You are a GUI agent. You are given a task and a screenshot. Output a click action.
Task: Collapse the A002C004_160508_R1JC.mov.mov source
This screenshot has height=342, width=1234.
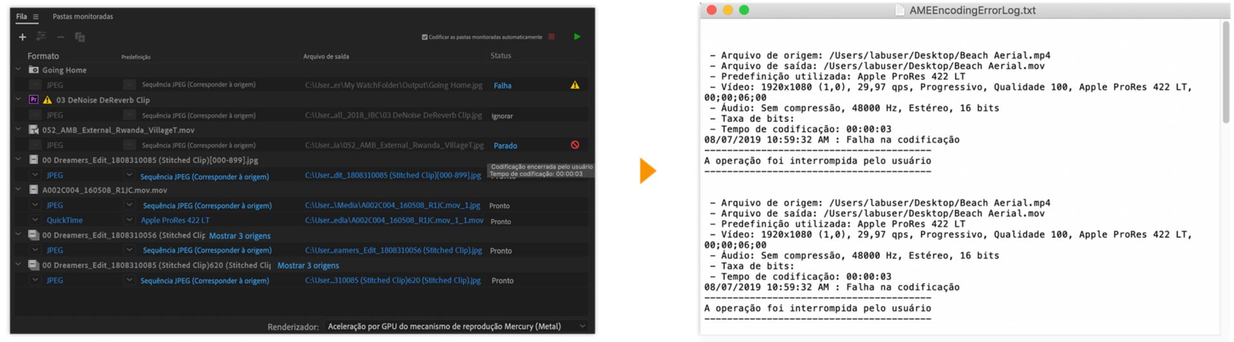coord(19,189)
